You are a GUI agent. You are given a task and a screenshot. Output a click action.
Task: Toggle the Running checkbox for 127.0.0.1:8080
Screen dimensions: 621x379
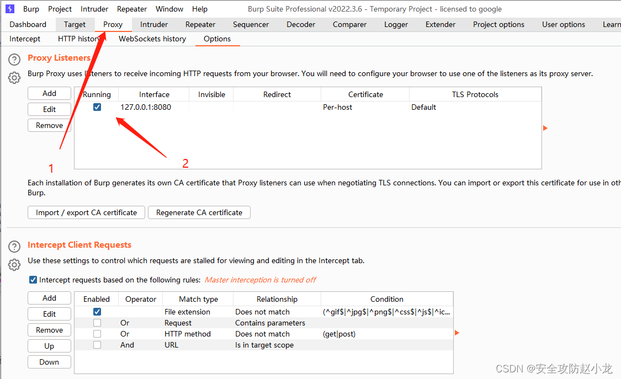coord(97,107)
